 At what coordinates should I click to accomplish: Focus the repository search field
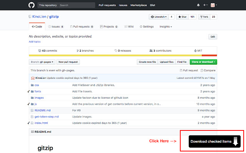[x=76, y=5]
